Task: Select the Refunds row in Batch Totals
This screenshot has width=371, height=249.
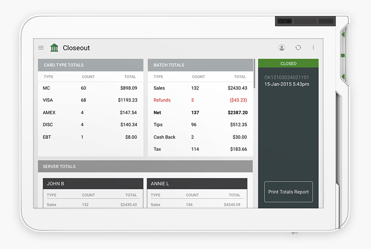Action: [200, 100]
